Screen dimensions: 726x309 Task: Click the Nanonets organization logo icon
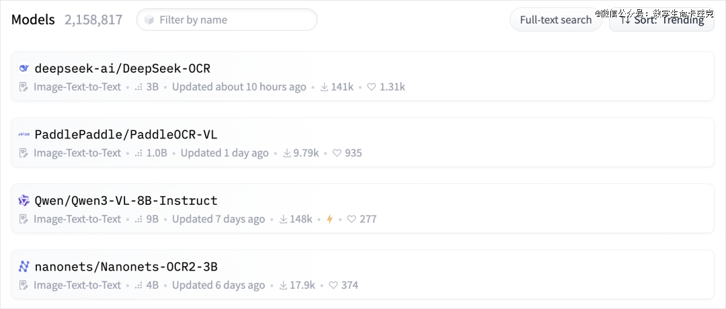(x=24, y=267)
